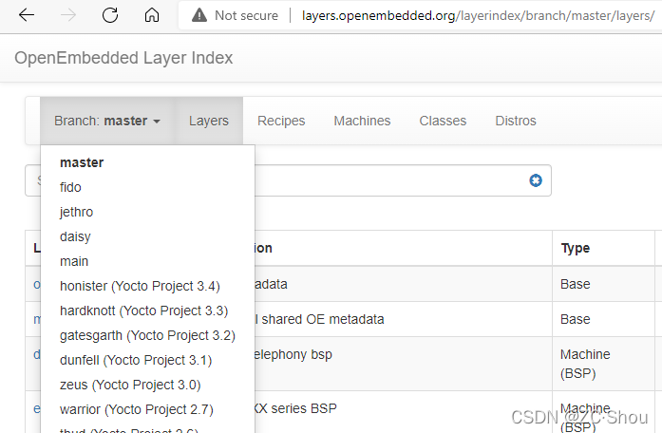
Task: Open the Layers tab
Action: (209, 121)
